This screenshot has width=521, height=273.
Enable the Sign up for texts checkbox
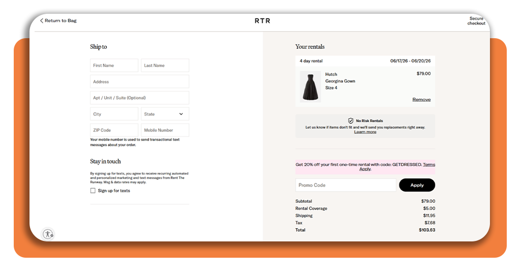coord(93,190)
